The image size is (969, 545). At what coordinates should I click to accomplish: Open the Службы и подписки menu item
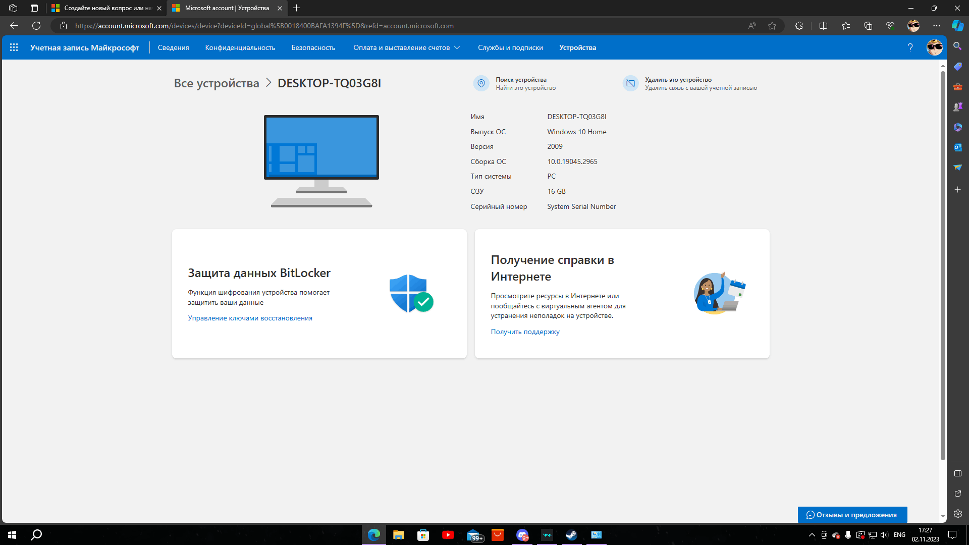(510, 47)
